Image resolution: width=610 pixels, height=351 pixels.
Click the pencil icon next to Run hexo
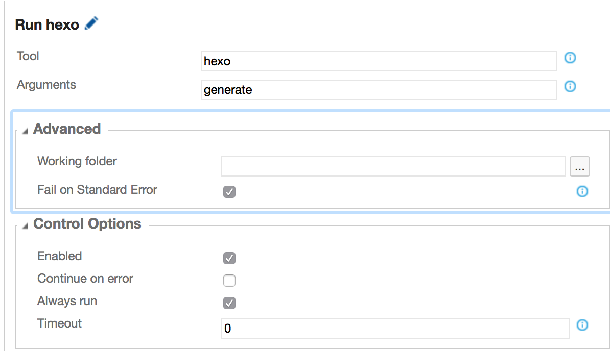[91, 23]
